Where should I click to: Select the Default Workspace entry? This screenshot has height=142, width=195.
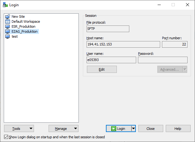[x=26, y=21]
